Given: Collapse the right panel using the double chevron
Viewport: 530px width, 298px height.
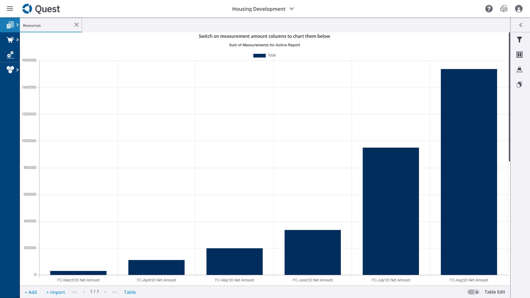Looking at the screenshot, I should [521, 25].
